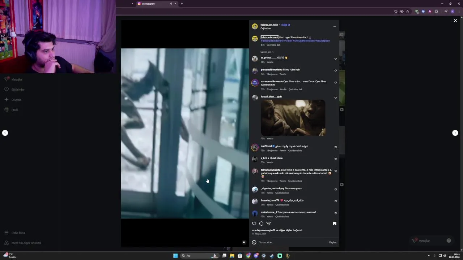The height and width of the screenshot is (260, 463).
Task: Like the talitacostaduarte comment
Action: 336,171
